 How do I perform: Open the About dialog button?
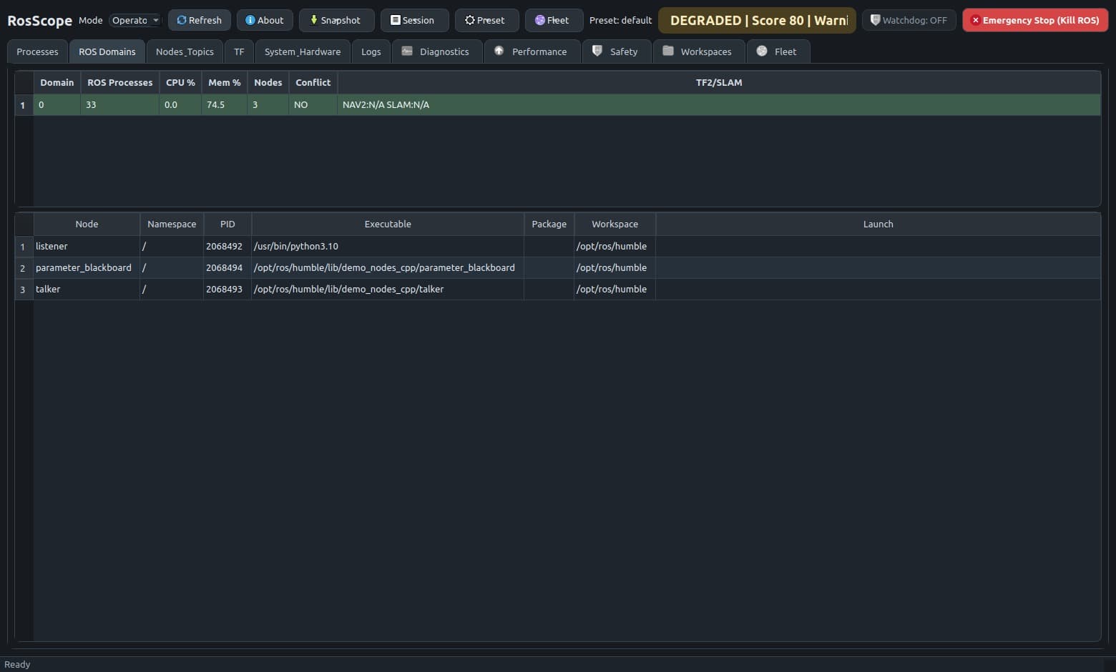tap(265, 20)
